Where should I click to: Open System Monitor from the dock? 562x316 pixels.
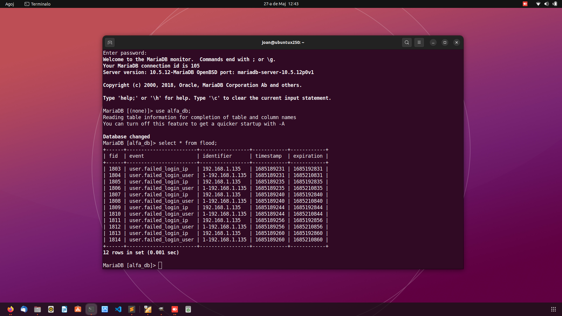pyautogui.click(x=105, y=309)
